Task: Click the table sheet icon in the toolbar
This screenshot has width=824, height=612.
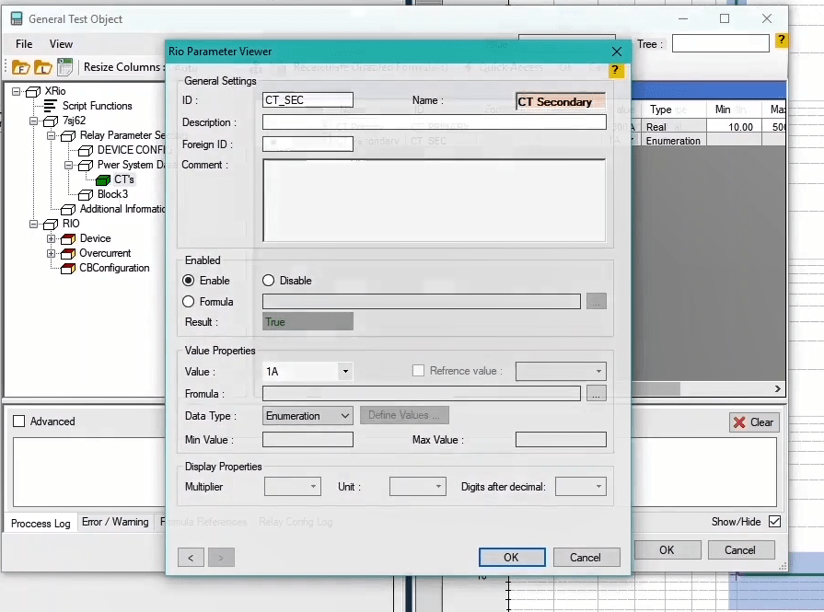Action: click(x=64, y=67)
